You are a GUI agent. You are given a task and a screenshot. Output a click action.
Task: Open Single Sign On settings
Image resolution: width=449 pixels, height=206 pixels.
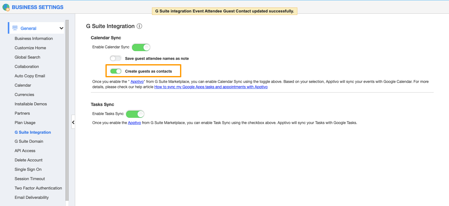[x=28, y=169]
